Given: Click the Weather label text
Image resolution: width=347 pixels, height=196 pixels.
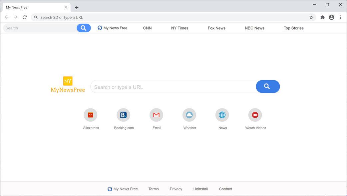Looking at the screenshot, I should [190, 128].
